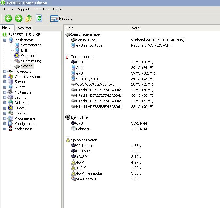Image resolution: width=220 pixels, height=208 pixels.
Task: Click the Felt column header
Action: pyautogui.click(x=96, y=28)
